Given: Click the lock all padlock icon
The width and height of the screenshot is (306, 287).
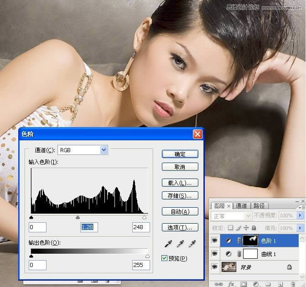Looking at the screenshot, I should coord(254,228).
